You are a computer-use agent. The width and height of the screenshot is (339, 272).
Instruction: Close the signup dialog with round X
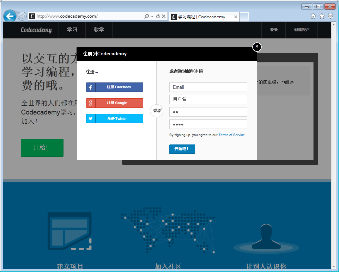257,47
